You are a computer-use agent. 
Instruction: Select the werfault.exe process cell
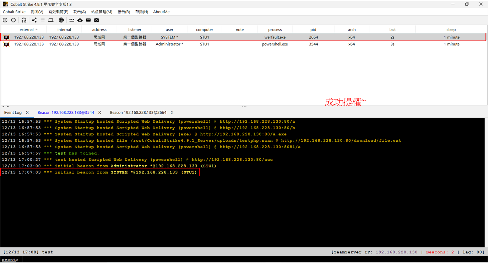275,37
